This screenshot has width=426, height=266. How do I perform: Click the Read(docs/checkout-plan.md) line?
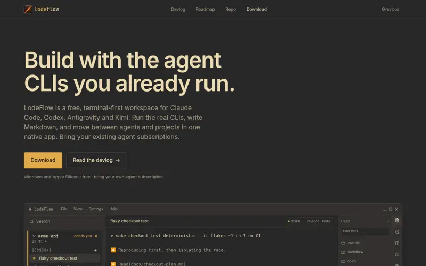pos(152,264)
